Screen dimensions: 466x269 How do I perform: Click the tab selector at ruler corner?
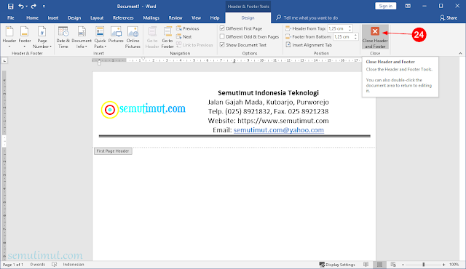pos(4,60)
